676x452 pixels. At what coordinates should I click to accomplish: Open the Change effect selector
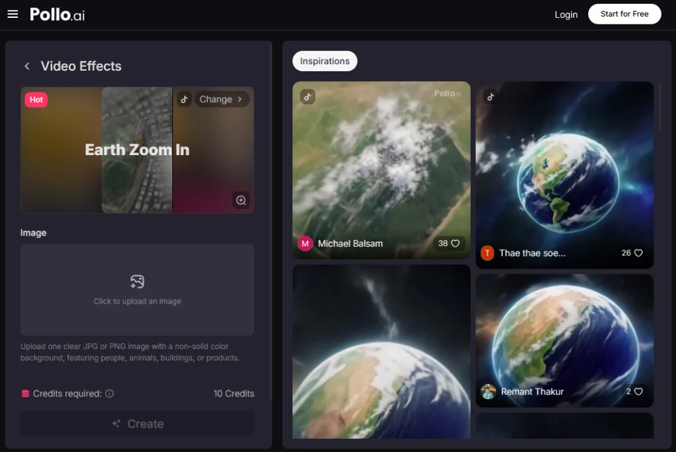(x=221, y=99)
